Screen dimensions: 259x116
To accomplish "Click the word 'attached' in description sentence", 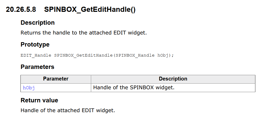I will click(x=100, y=33).
